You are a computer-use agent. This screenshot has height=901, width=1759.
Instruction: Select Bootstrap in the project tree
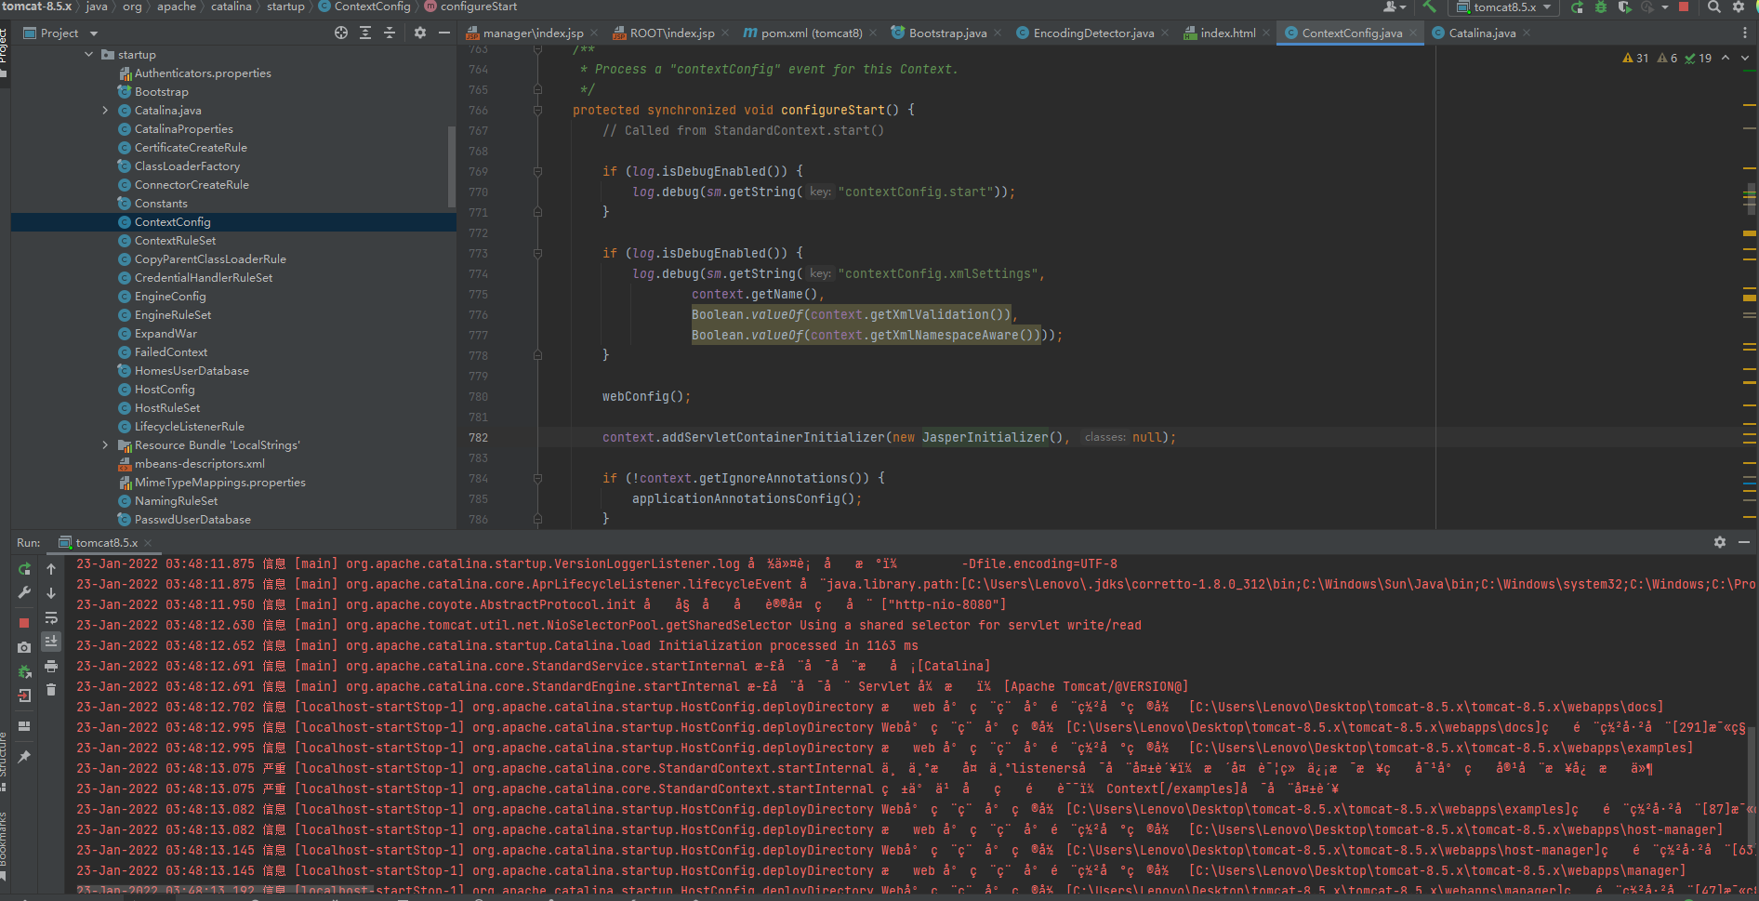161,92
